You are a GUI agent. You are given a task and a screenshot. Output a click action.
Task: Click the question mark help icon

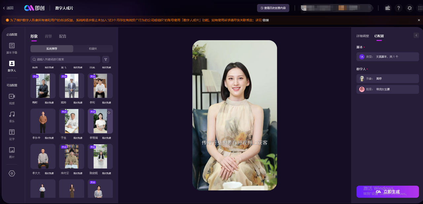(x=399, y=8)
